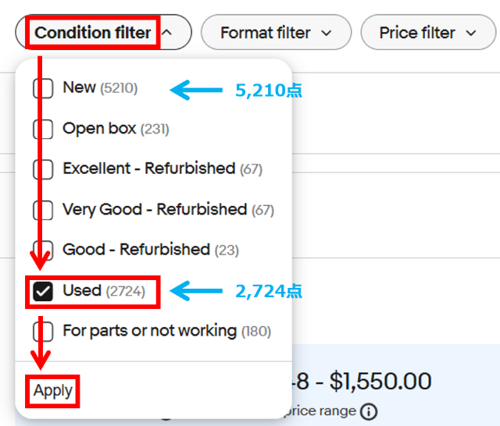
Task: Click the "New (5210)" option label
Action: click(x=99, y=88)
